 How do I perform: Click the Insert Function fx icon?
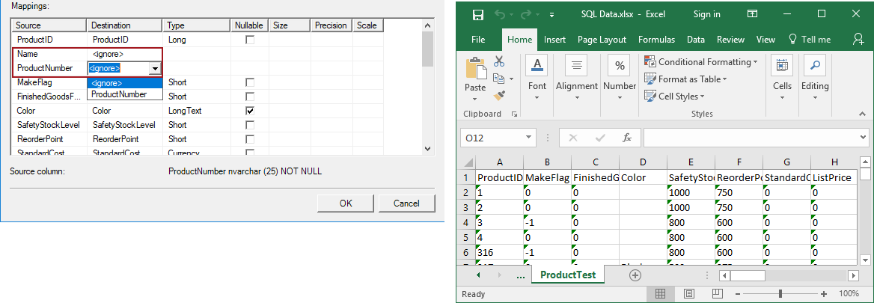(627, 138)
